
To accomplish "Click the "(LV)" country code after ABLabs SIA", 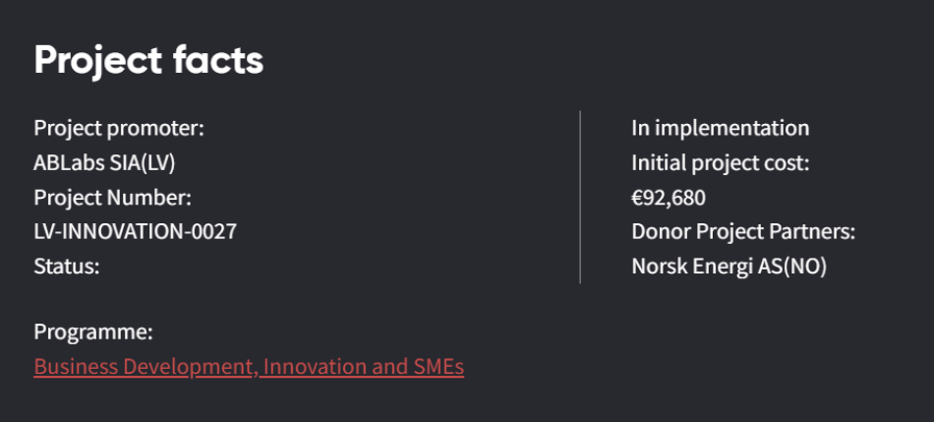I will [x=157, y=162].
